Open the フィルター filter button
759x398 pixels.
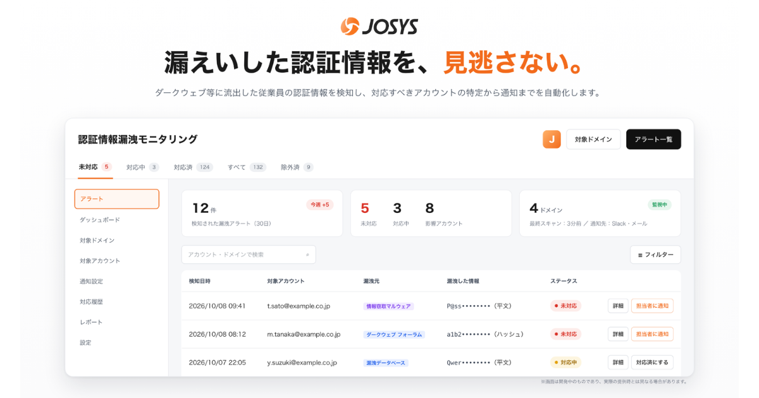click(655, 255)
